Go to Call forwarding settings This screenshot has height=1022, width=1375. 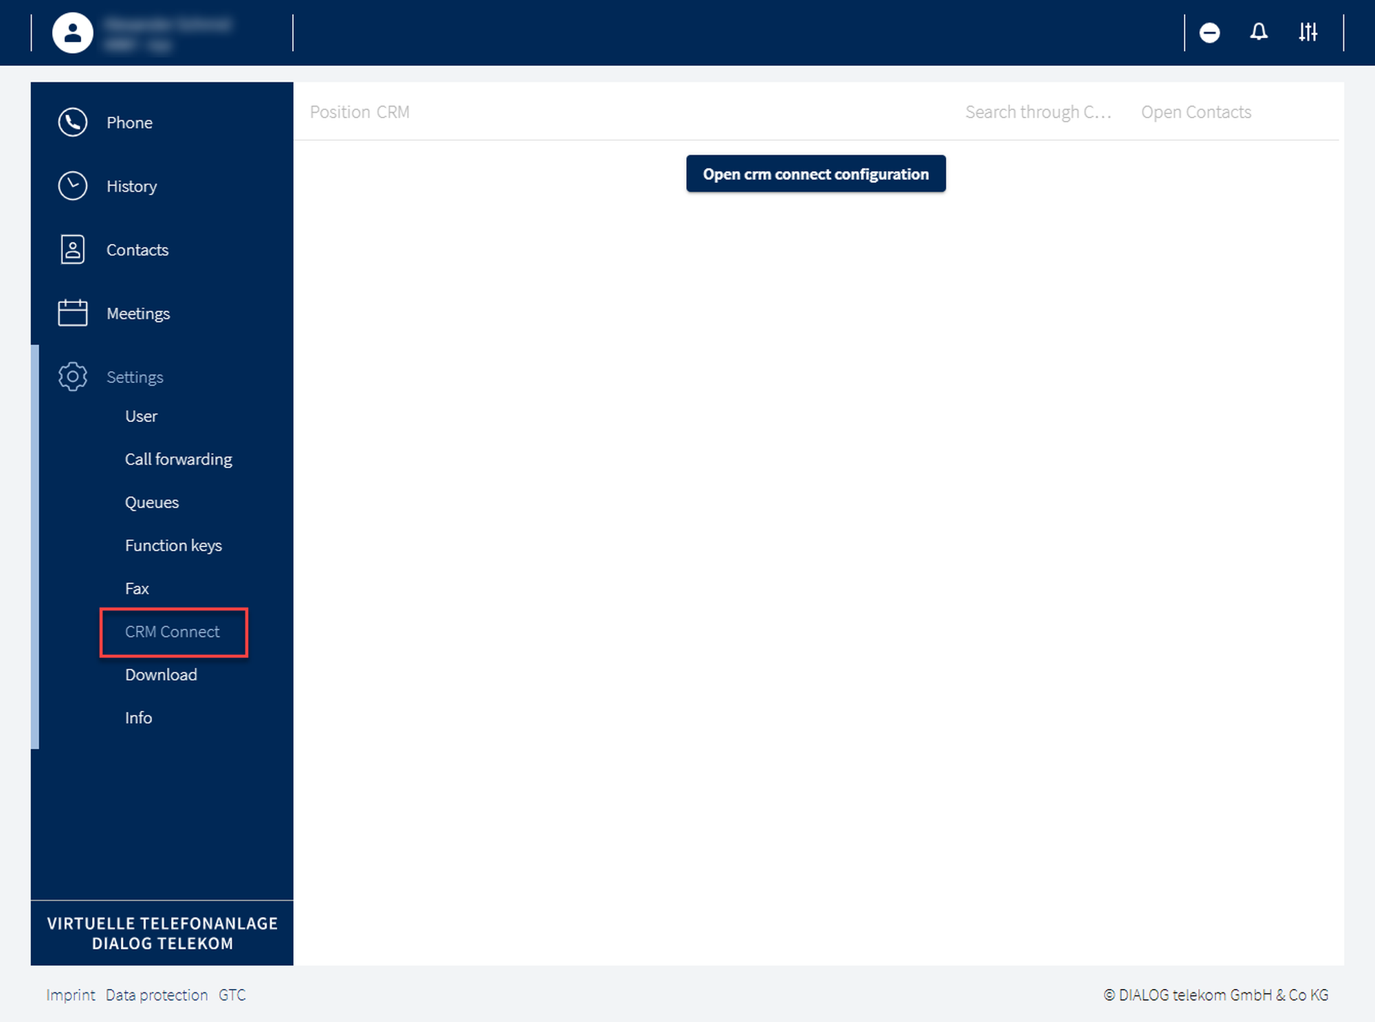coord(178,459)
